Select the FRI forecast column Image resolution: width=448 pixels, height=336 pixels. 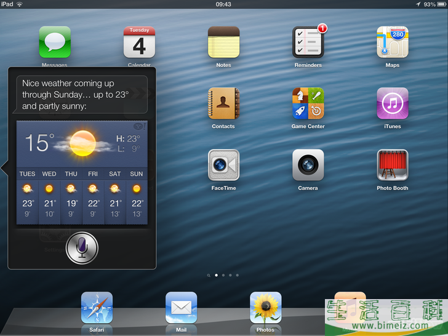(93, 196)
